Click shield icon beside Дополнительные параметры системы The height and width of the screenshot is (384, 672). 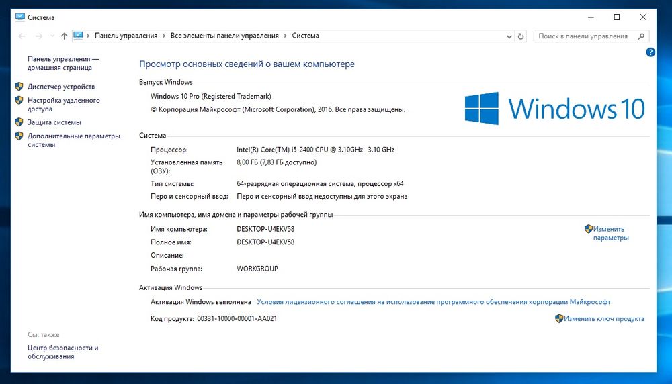pos(19,136)
